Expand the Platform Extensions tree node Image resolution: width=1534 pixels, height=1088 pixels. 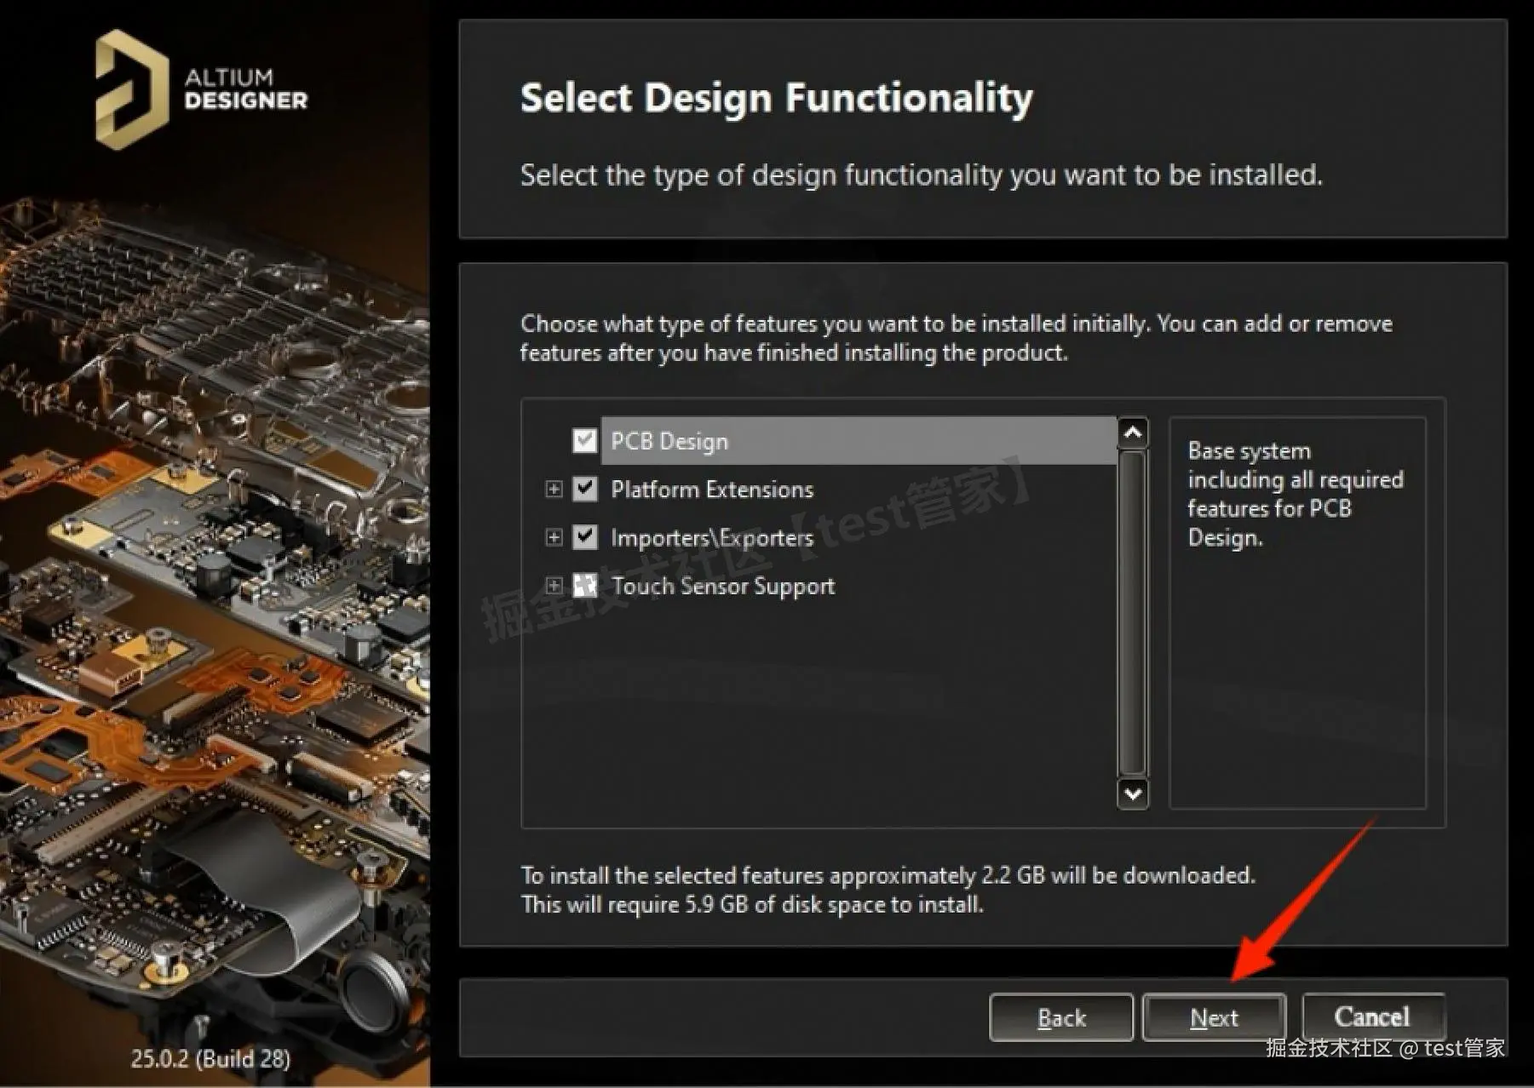(x=554, y=489)
